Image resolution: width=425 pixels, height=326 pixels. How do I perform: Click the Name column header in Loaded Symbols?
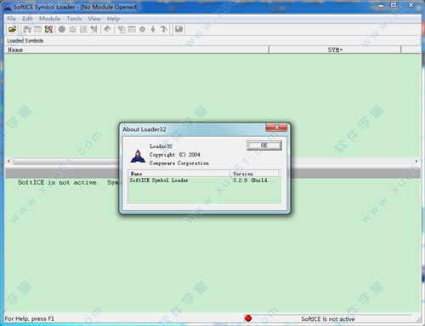click(x=137, y=49)
